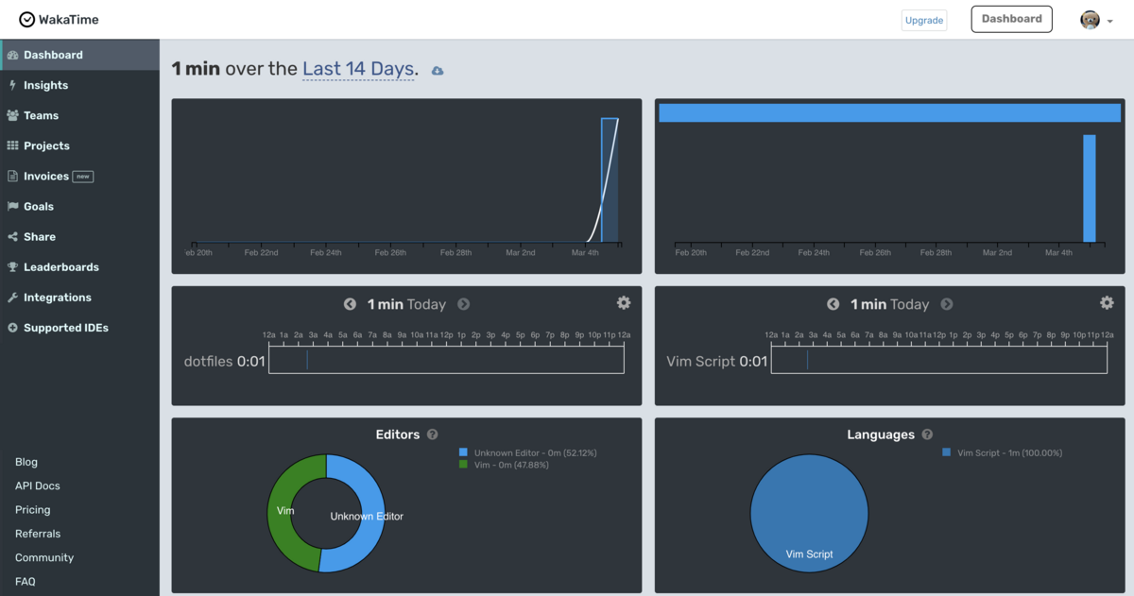Open Supported IDEs in the sidebar
The width and height of the screenshot is (1134, 596).
point(80,328)
